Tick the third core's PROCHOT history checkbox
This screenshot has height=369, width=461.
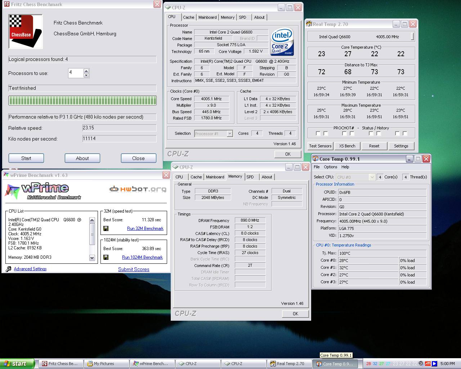(x=379, y=133)
